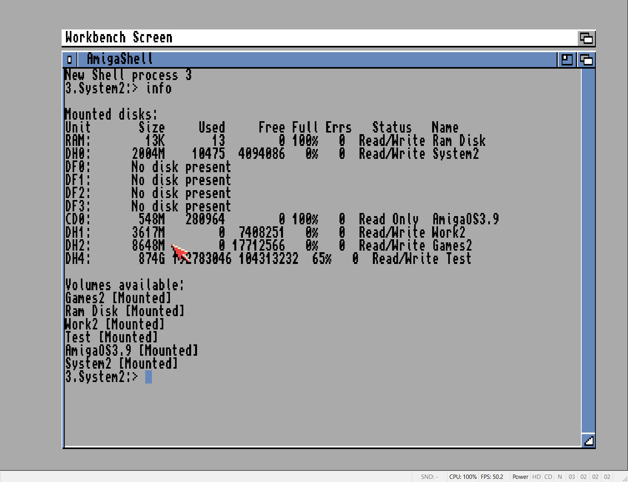Click the 'Volumes available:' heading
This screenshot has width=628, height=482.
[x=124, y=285]
